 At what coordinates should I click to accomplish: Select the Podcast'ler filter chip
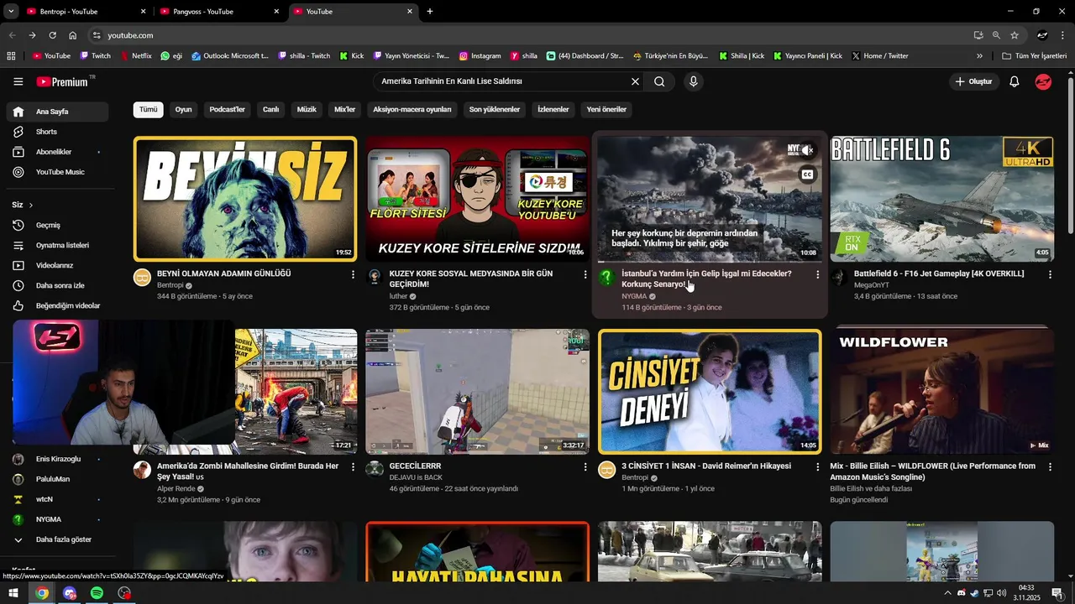[x=227, y=109]
